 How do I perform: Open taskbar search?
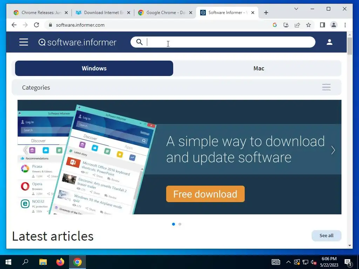pyautogui.click(x=25, y=262)
